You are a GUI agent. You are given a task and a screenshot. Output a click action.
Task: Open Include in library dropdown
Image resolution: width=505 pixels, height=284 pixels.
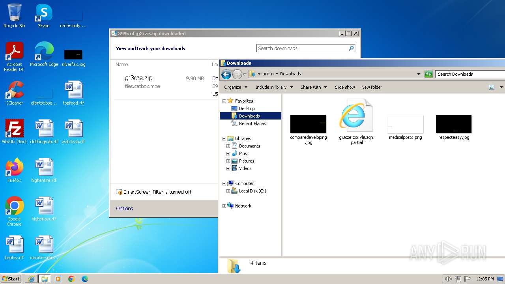[x=274, y=87]
